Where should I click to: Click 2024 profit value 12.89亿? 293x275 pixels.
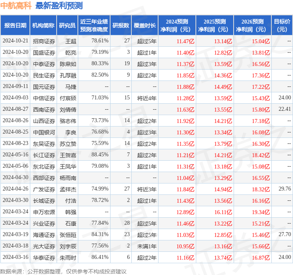point(185,212)
